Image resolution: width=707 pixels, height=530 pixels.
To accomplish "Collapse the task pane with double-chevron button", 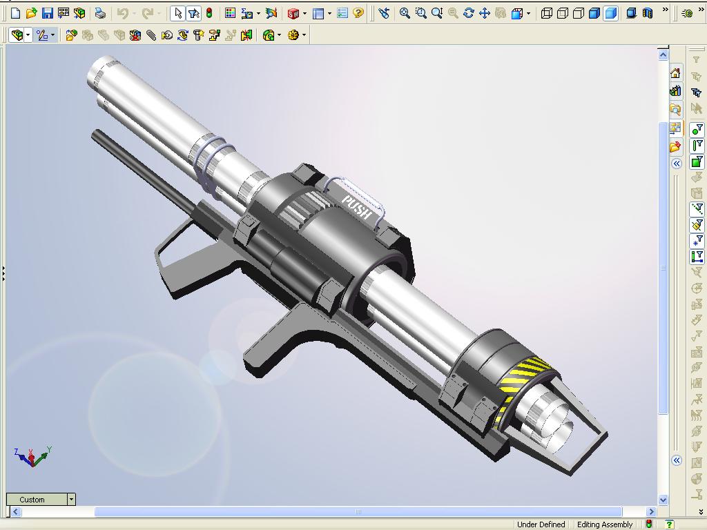I will click(677, 164).
